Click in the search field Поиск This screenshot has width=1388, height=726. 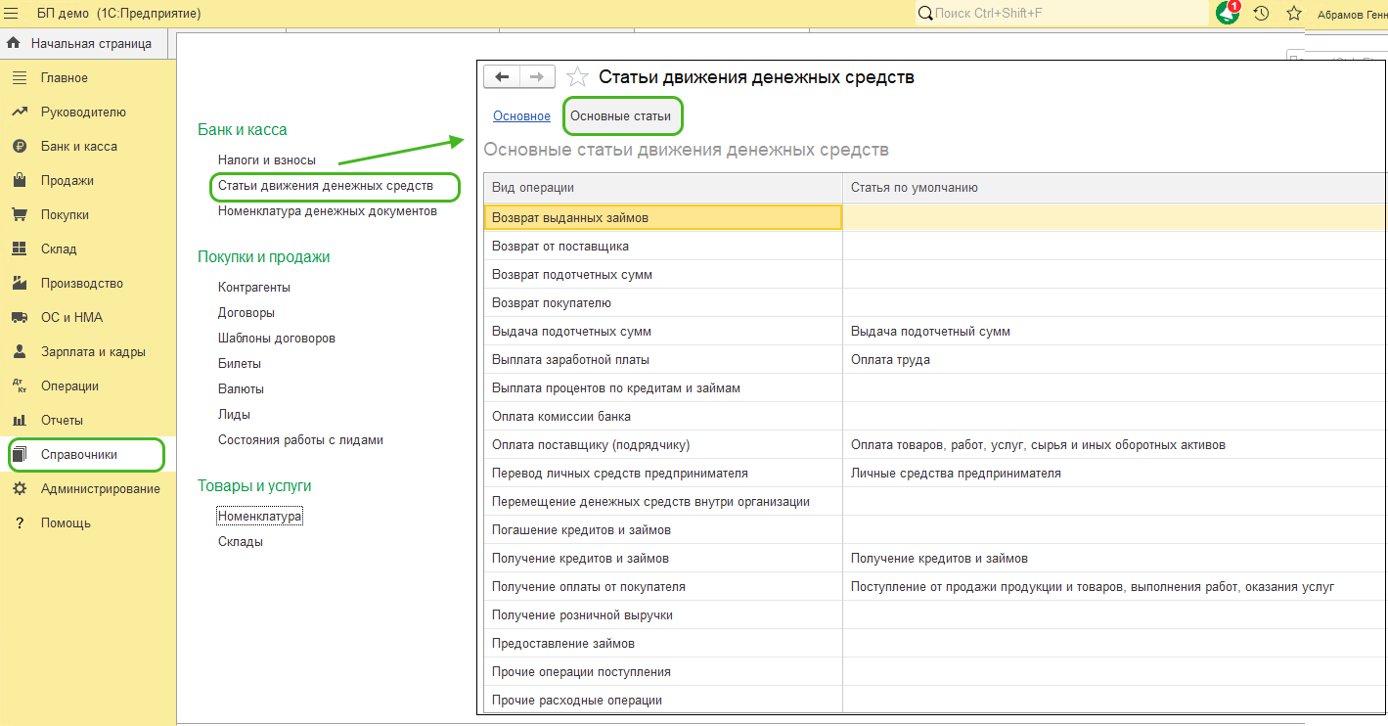click(x=1066, y=13)
